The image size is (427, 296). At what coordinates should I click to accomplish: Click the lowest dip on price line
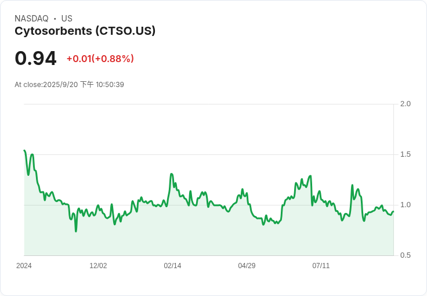[76, 231]
